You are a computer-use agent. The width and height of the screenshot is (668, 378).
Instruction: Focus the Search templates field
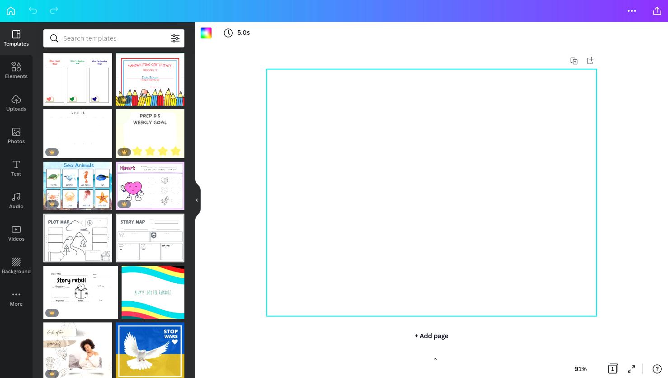pyautogui.click(x=114, y=38)
